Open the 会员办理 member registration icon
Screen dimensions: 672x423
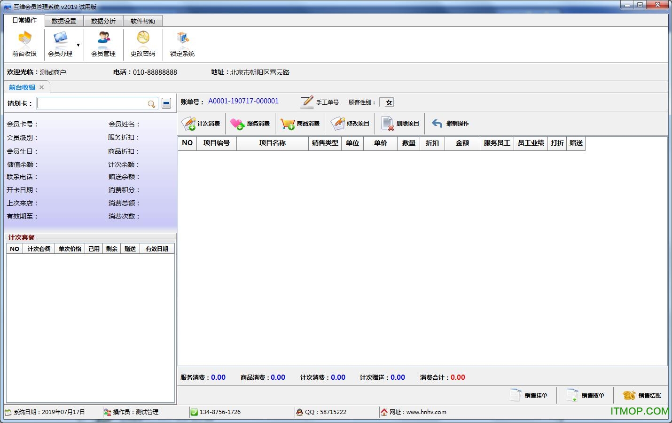(x=60, y=44)
